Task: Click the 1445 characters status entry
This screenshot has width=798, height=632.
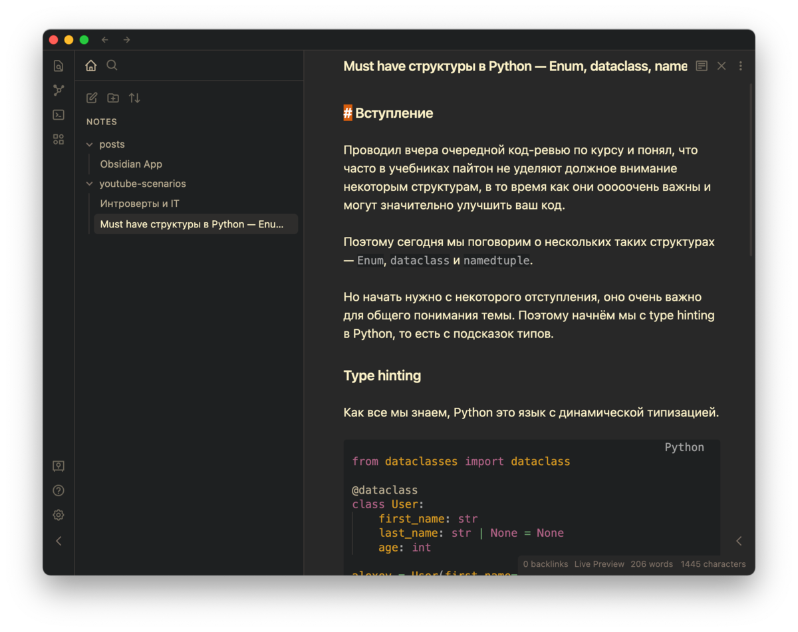Action: point(713,564)
